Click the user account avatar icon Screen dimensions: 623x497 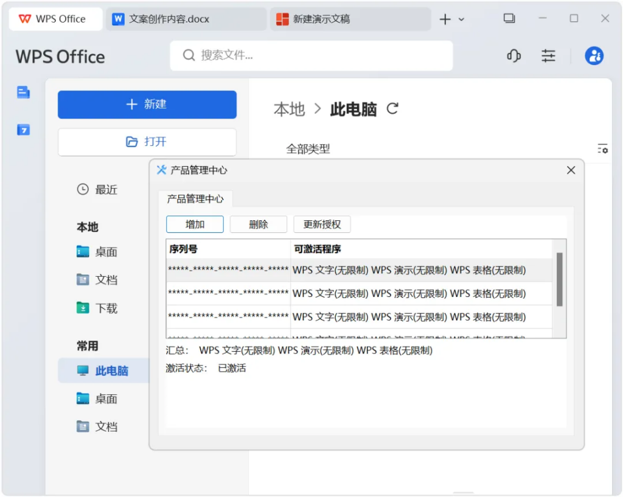click(x=594, y=56)
